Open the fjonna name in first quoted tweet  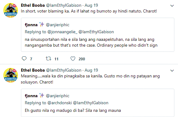coord(31,25)
